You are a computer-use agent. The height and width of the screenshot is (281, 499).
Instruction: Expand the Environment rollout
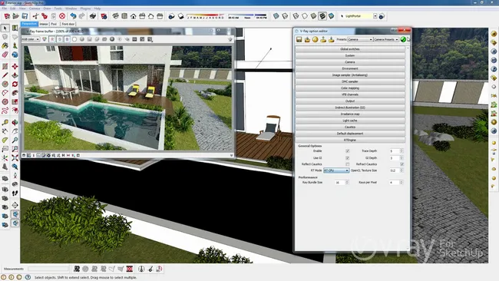(x=350, y=68)
